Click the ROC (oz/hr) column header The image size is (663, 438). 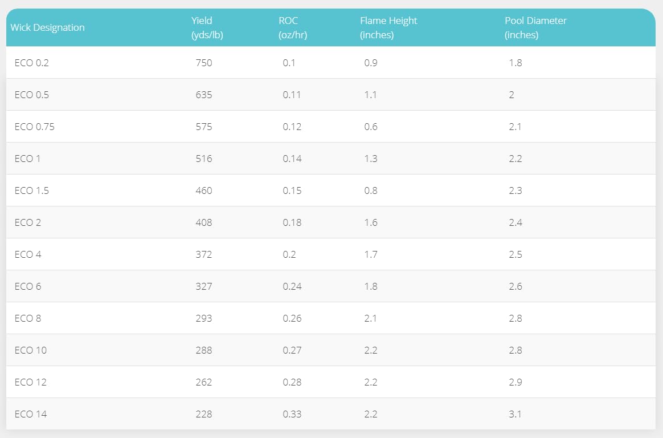(293, 27)
